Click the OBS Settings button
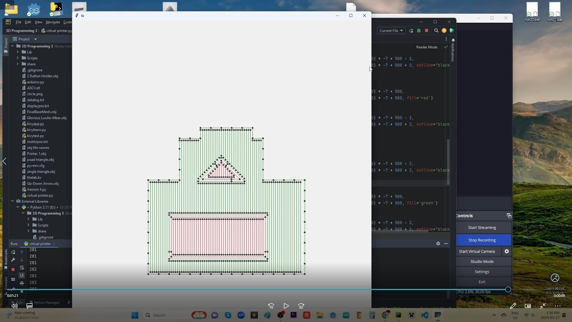 (x=482, y=272)
